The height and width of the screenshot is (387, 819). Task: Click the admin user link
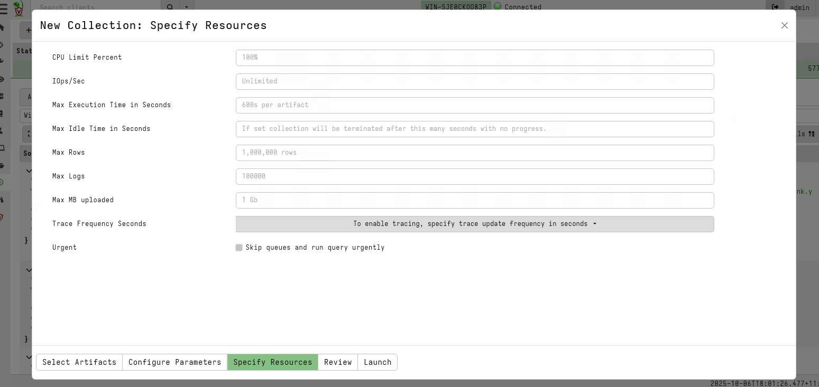[x=799, y=7]
